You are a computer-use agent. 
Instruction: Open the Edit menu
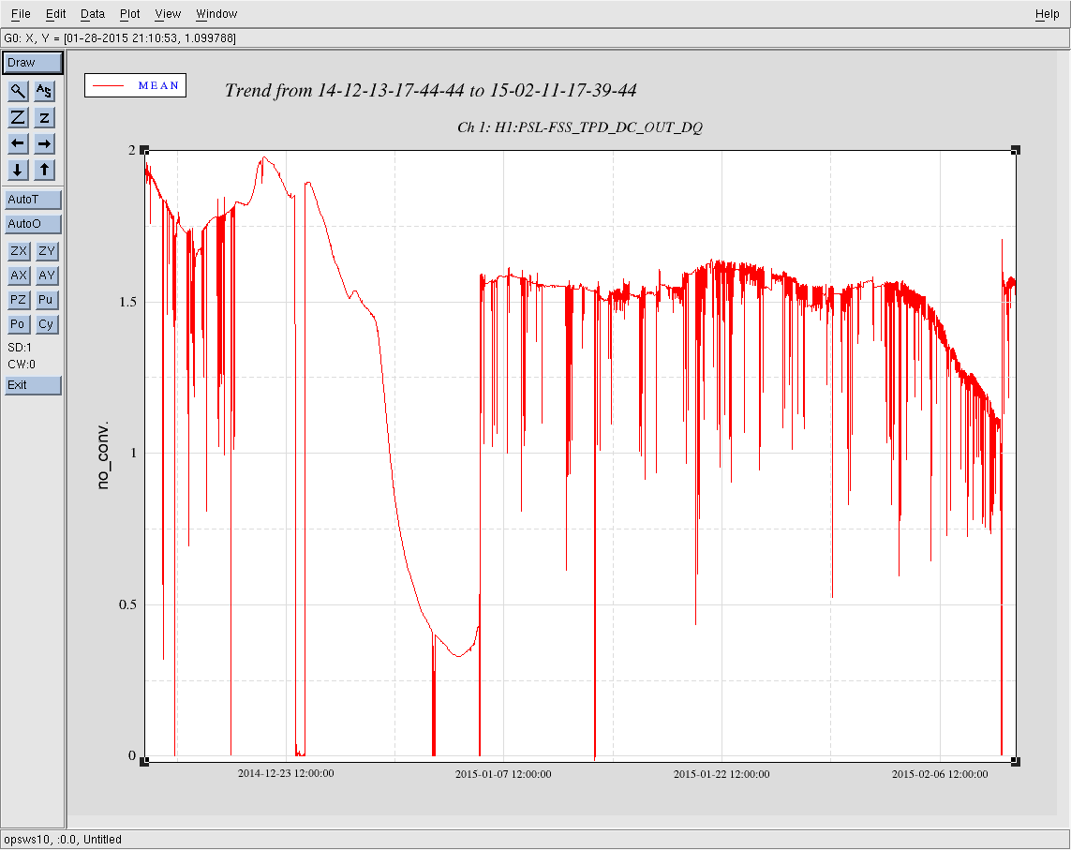pos(55,14)
